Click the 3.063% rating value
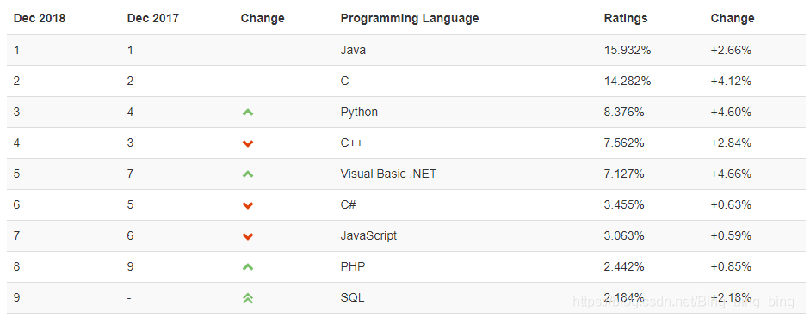 [624, 235]
